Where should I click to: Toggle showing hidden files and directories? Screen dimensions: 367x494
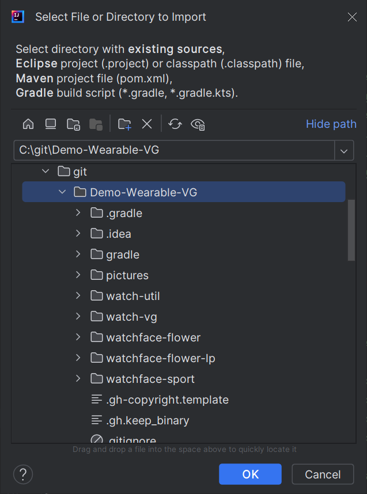click(198, 124)
